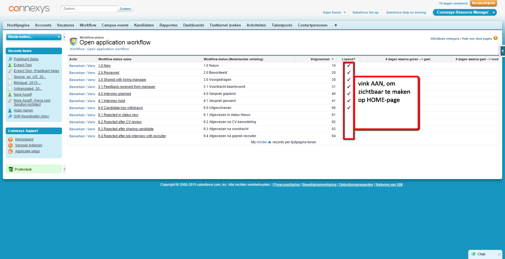Click the SAP-Koordinator magnifier icon
Screen dimensions: 505x259
[x=10, y=116]
